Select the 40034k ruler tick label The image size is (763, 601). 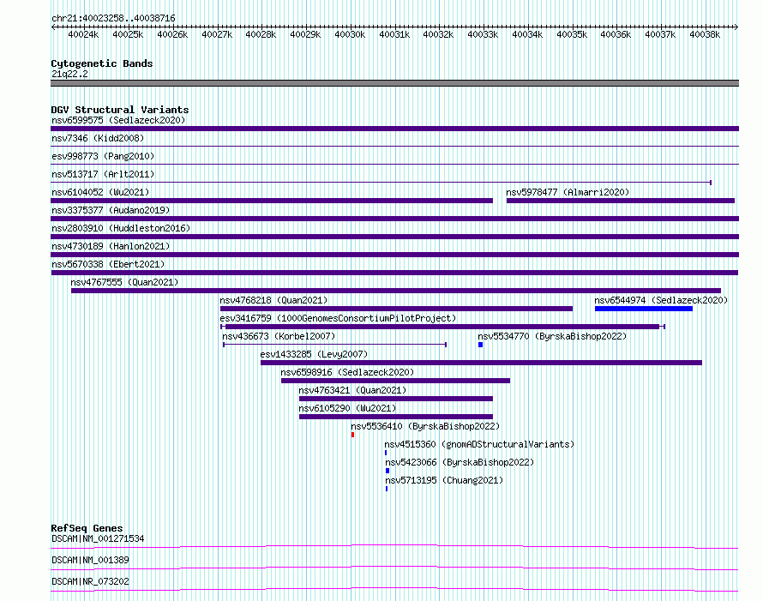tap(527, 34)
